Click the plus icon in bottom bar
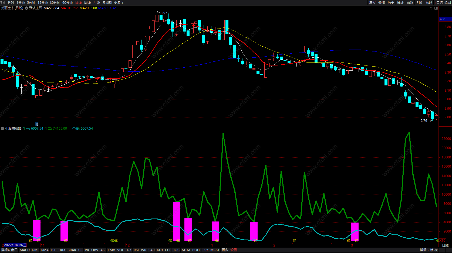This screenshot has height=253, width=452. (x=442, y=250)
